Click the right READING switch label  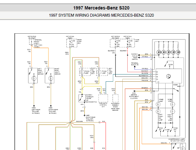point(176,129)
